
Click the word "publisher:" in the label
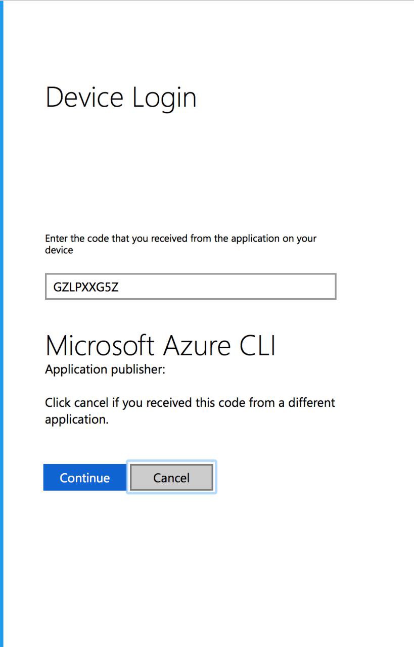click(138, 369)
